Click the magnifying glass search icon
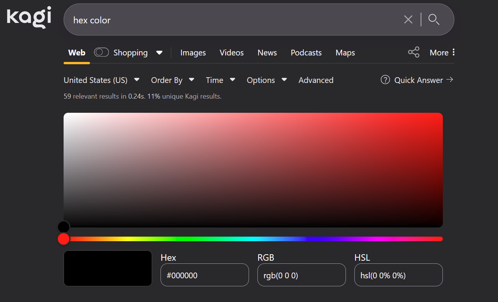The width and height of the screenshot is (498, 302). point(434,19)
